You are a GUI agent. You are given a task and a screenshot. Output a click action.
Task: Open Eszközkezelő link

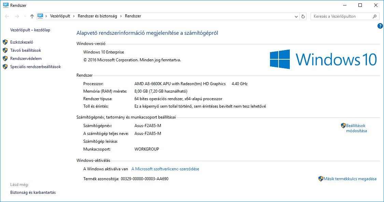pos(22,42)
